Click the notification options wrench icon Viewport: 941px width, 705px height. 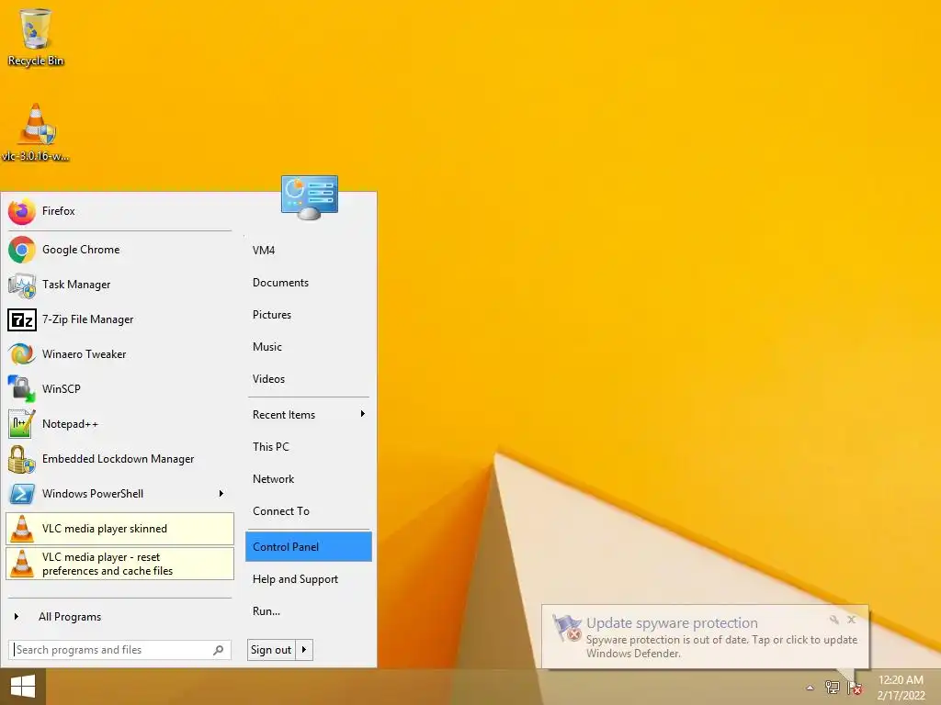coord(834,620)
